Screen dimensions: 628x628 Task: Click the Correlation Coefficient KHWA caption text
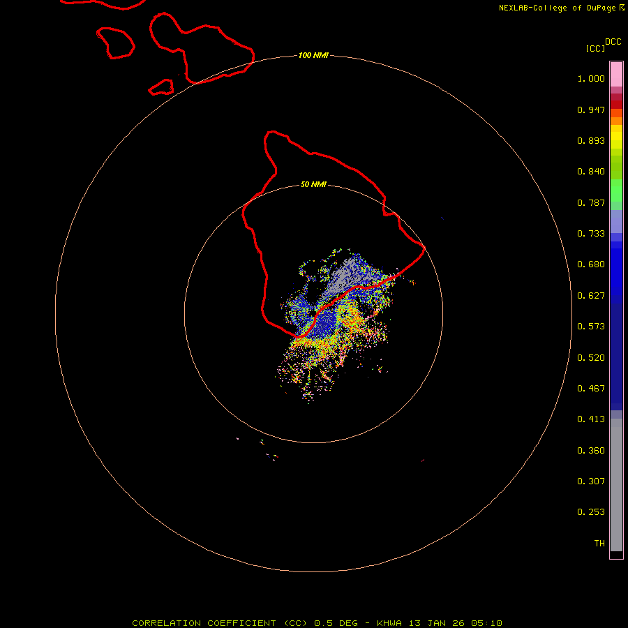(x=317, y=623)
